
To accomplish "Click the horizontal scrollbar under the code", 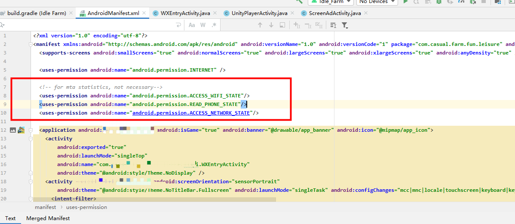I will point(154,200).
